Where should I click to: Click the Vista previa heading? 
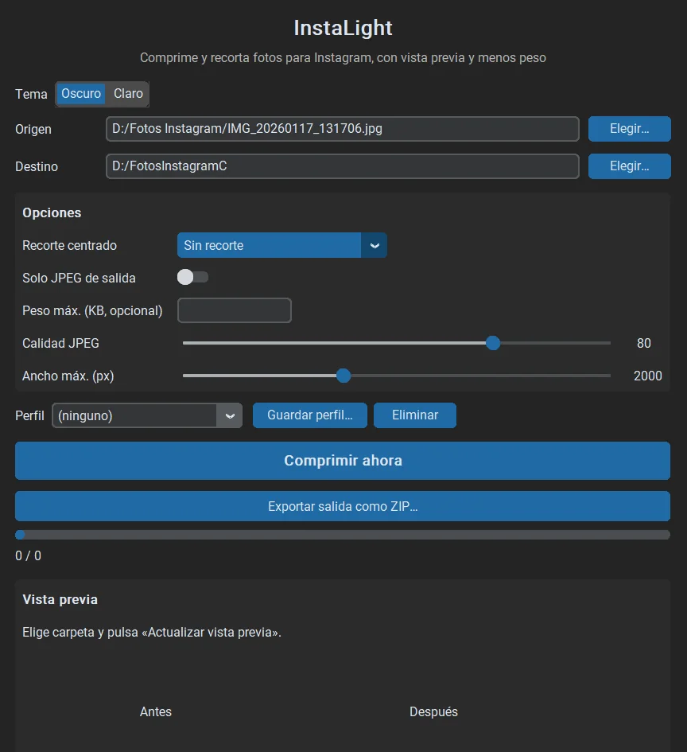(60, 599)
